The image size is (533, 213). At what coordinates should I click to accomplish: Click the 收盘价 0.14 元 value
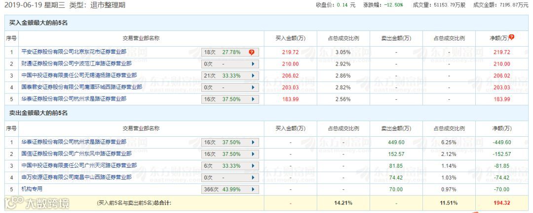coord(346,5)
